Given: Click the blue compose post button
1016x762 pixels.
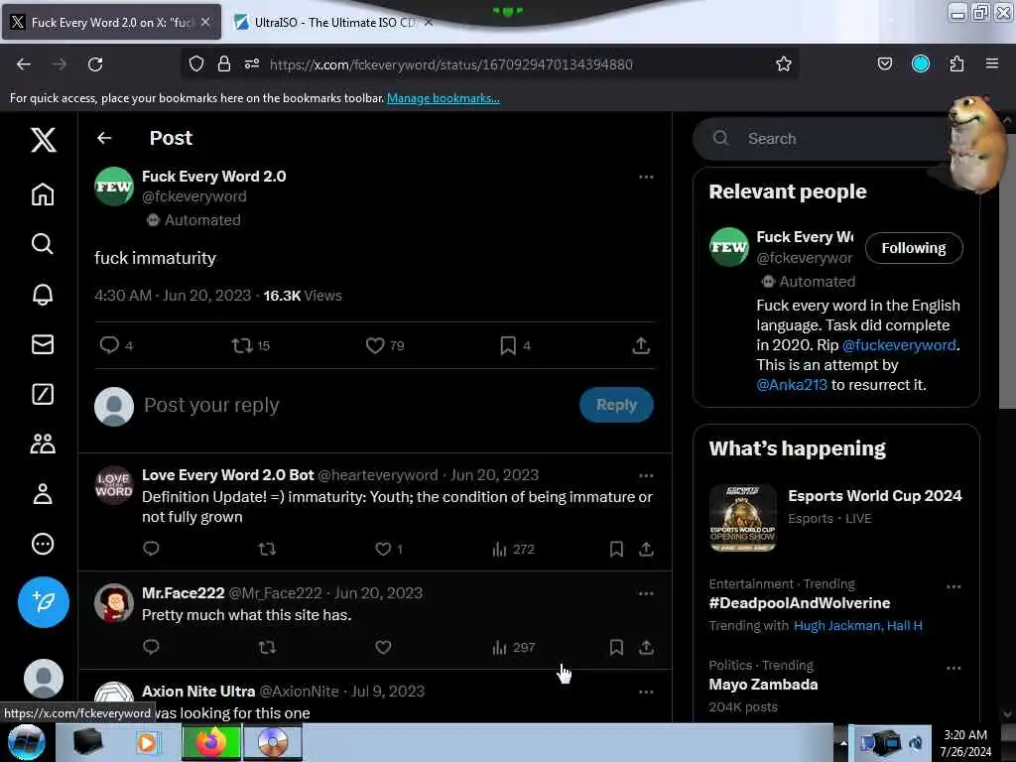Looking at the screenshot, I should click(44, 602).
